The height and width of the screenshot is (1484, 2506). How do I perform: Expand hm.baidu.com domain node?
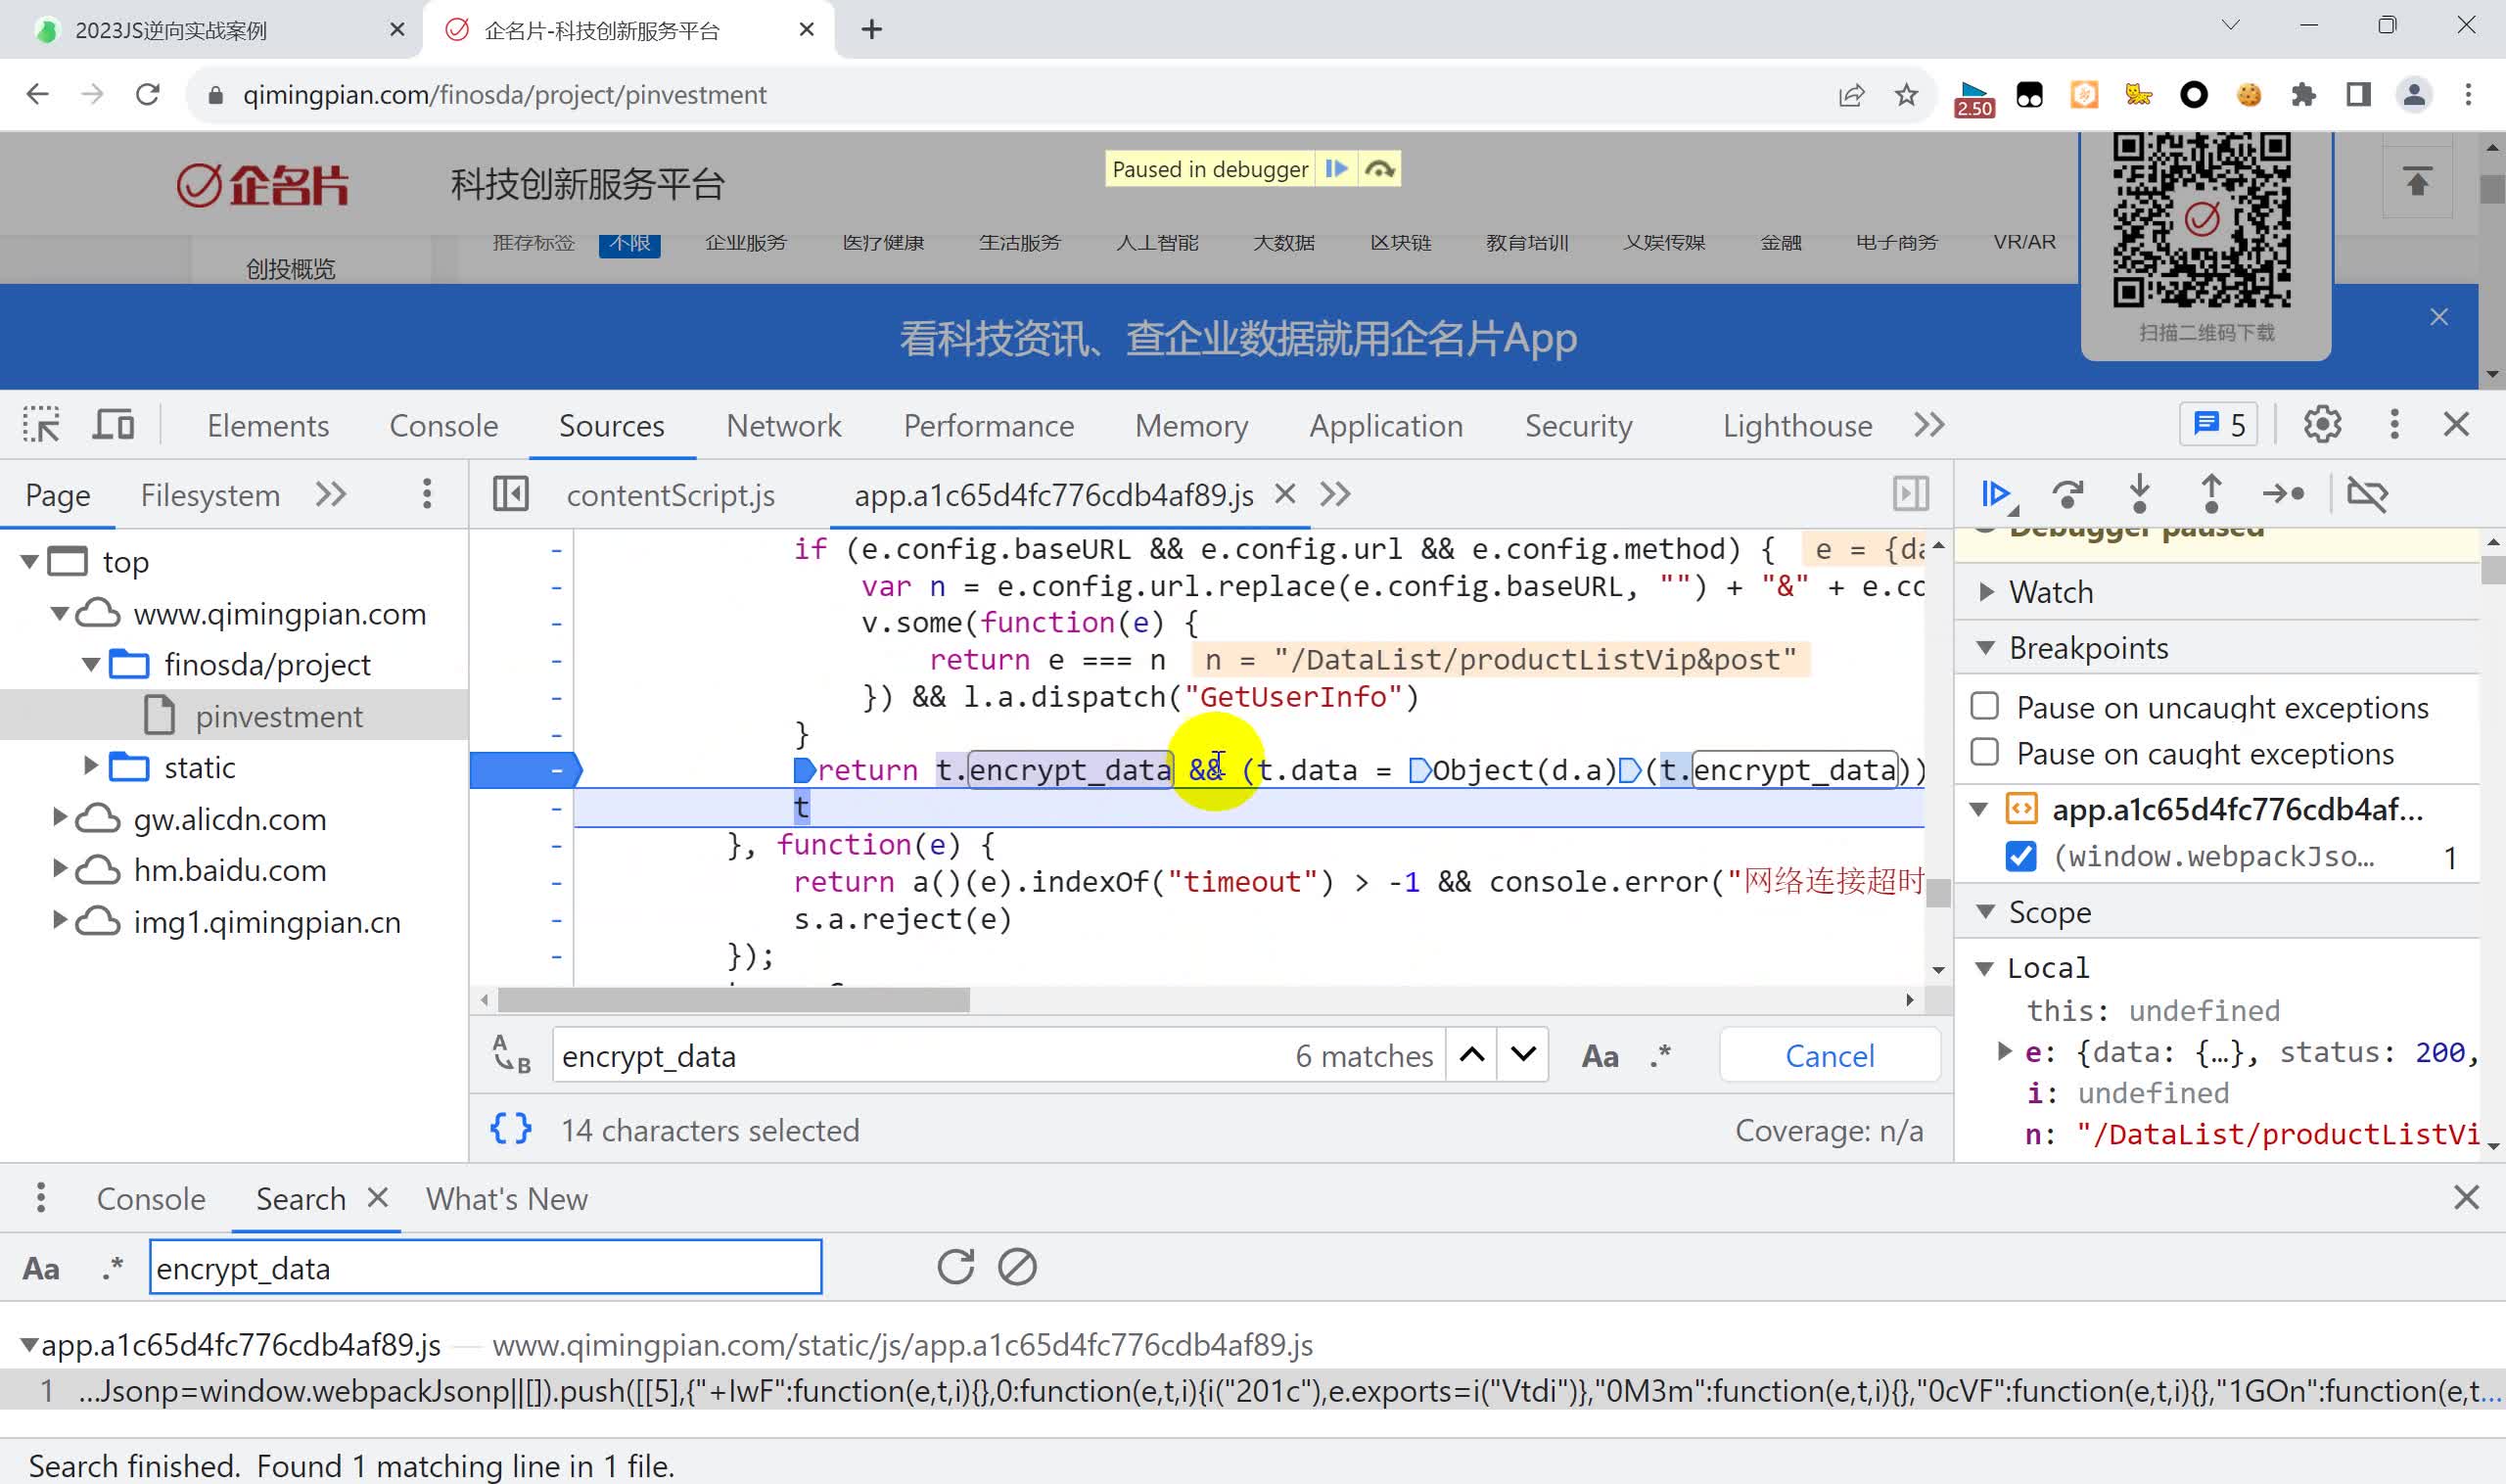[x=60, y=868]
